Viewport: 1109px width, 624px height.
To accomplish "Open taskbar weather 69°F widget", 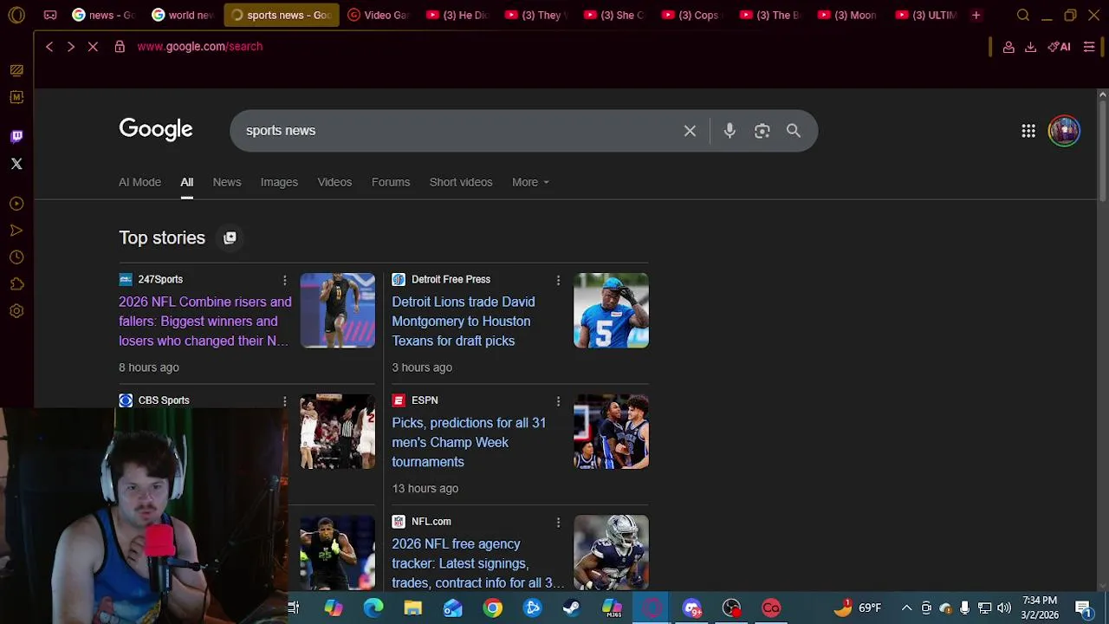I will (858, 608).
